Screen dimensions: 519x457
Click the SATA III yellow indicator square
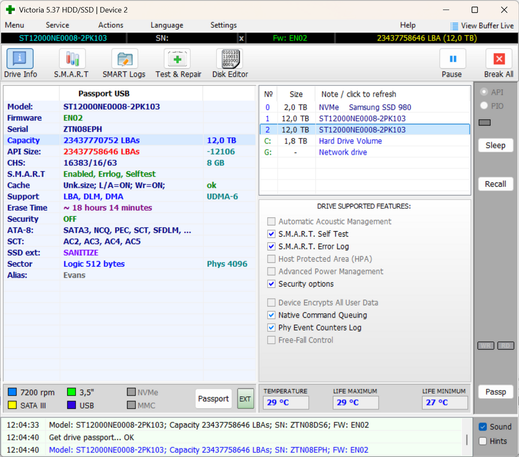pyautogui.click(x=12, y=405)
